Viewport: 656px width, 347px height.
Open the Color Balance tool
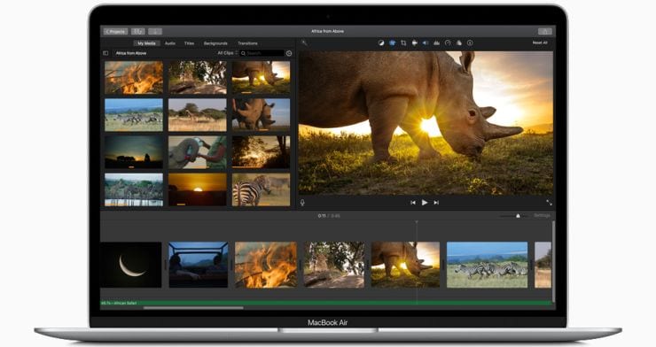(381, 42)
